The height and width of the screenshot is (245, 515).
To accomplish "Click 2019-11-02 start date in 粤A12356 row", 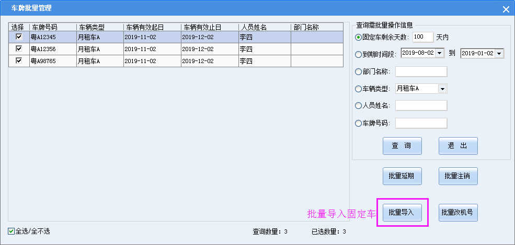I will [x=152, y=49].
